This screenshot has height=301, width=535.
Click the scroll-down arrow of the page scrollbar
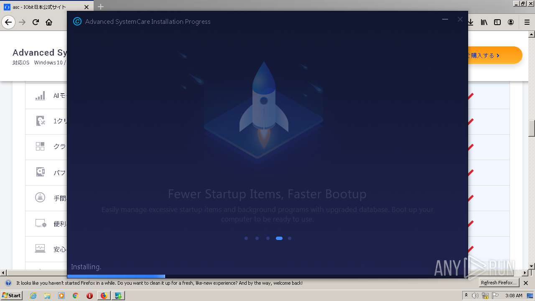point(532,266)
